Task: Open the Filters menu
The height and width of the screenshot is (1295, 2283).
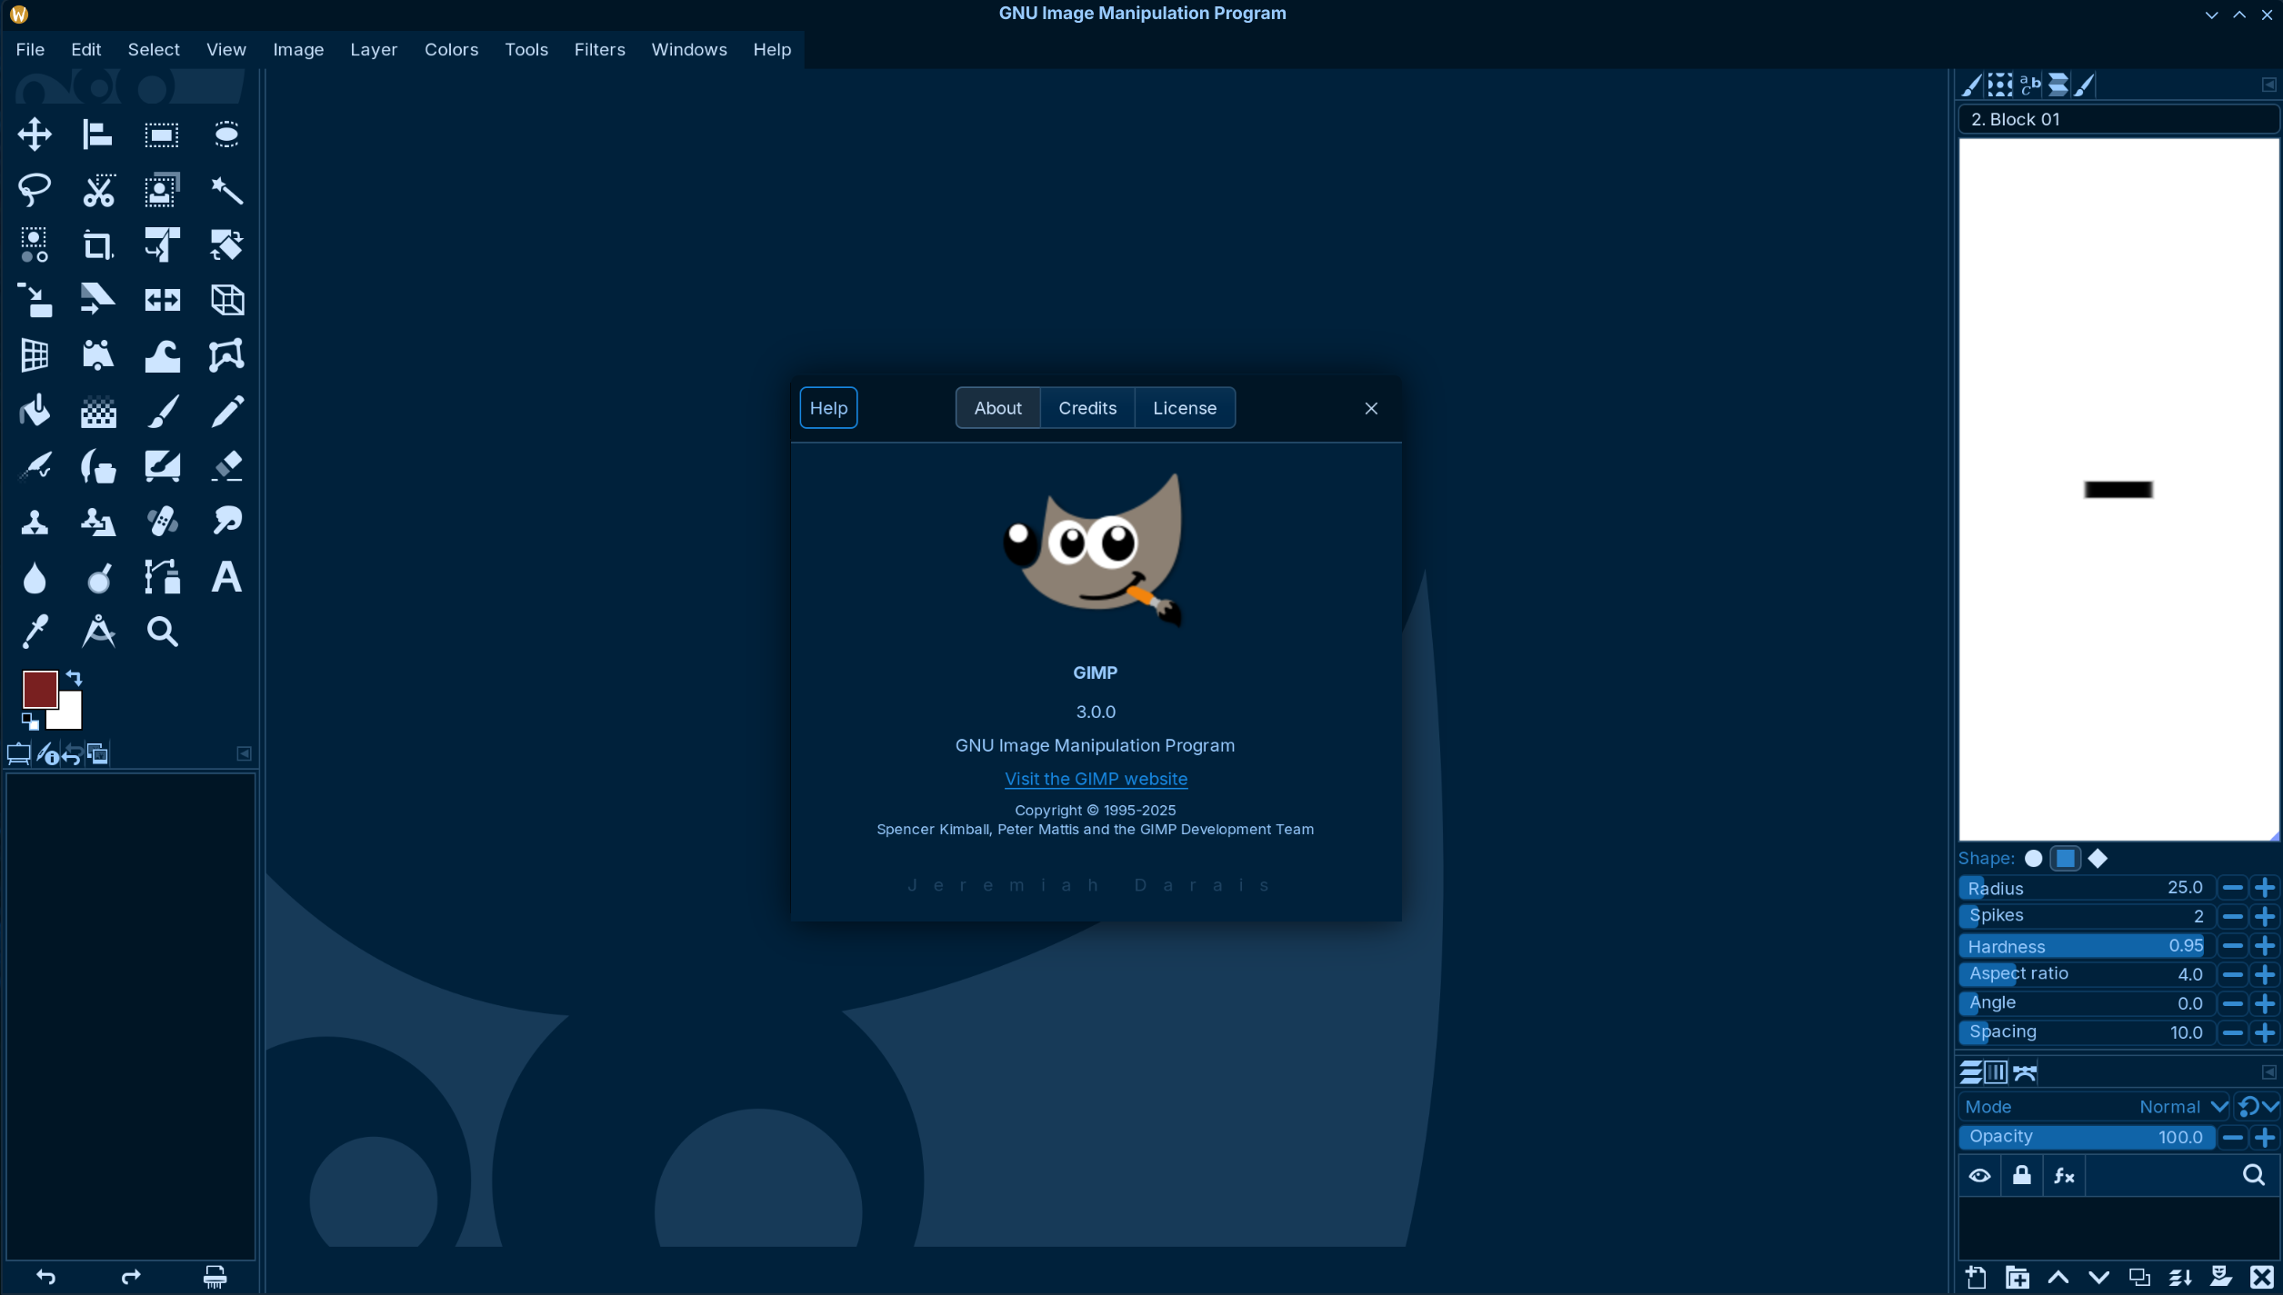Action: tap(599, 49)
